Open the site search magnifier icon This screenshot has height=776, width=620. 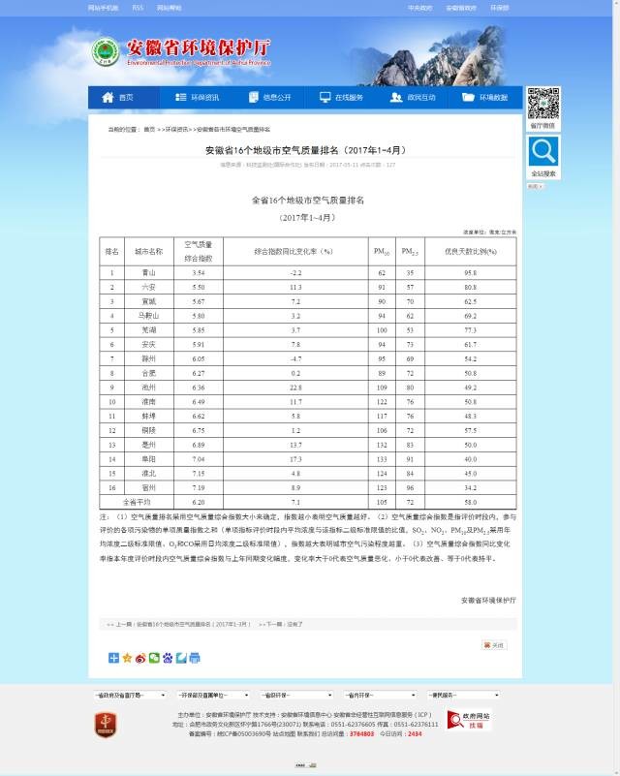pos(543,151)
